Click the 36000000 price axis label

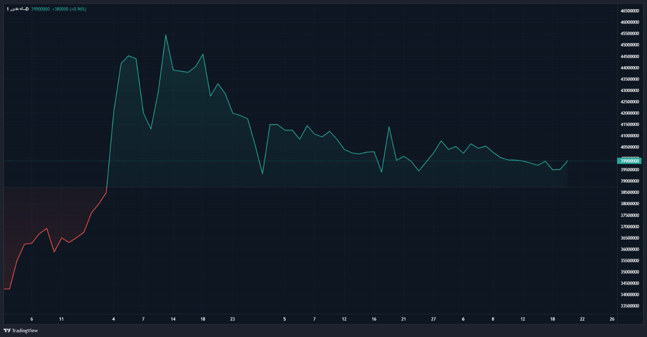click(629, 250)
